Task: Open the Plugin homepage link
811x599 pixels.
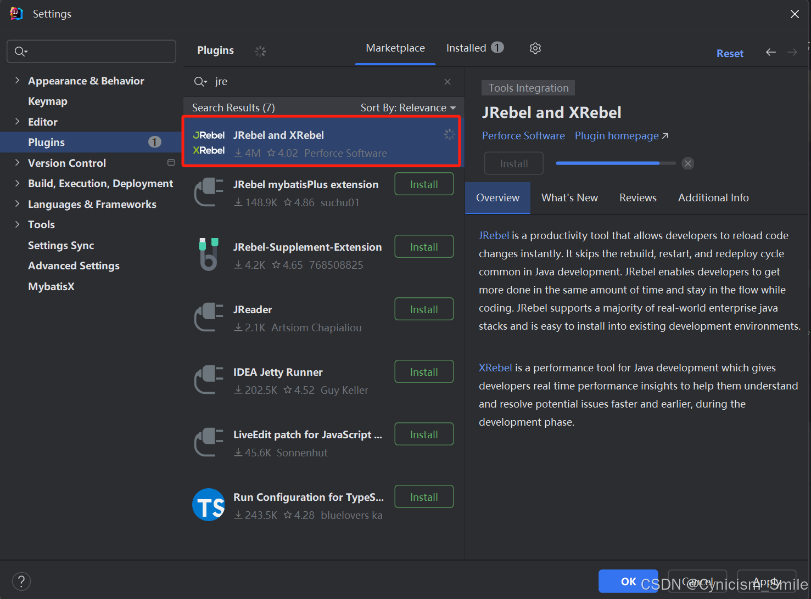Action: coord(621,136)
